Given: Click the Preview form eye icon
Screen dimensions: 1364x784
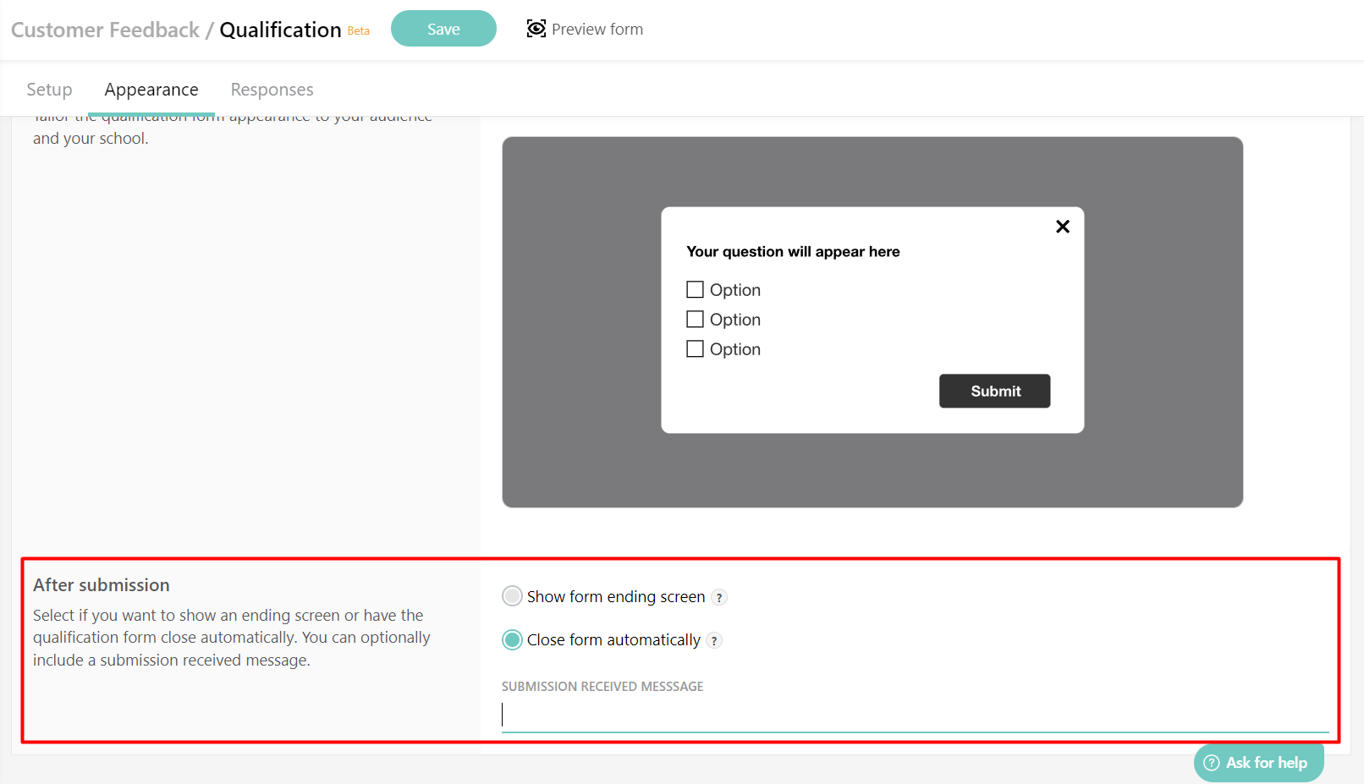Looking at the screenshot, I should coord(536,28).
